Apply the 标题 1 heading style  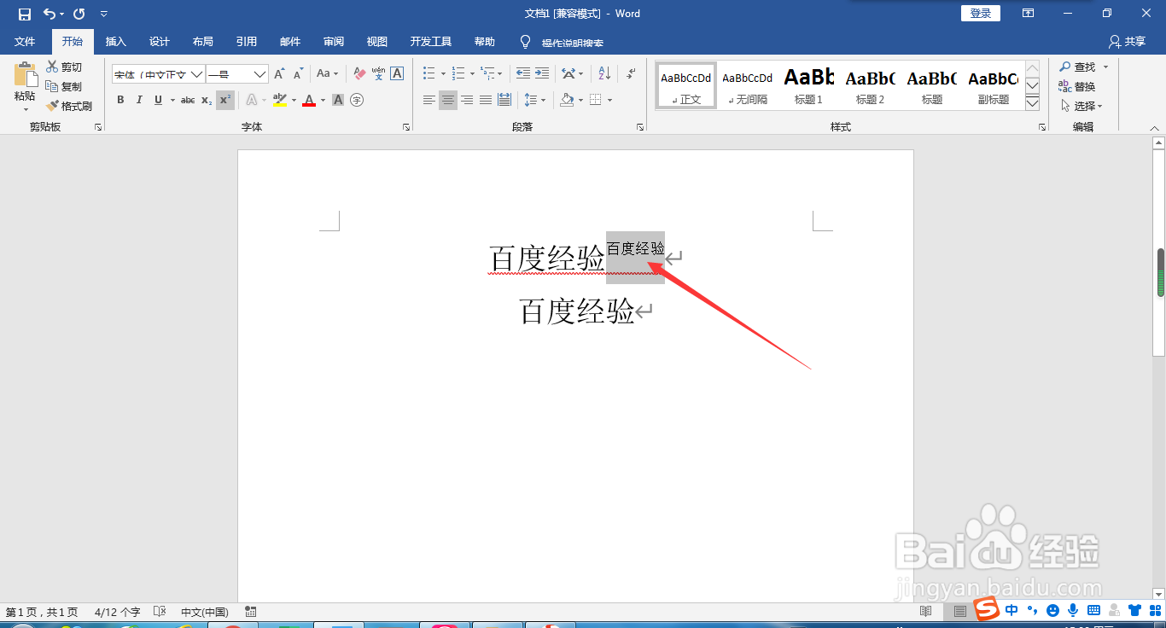[808, 86]
